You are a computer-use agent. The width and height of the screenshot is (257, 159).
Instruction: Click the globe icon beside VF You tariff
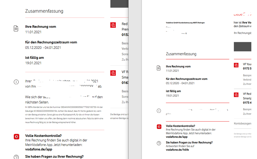[236, 65]
